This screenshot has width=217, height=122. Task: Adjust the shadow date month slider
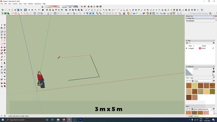coord(52,6)
